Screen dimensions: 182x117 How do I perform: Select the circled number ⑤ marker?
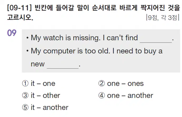click(25, 107)
